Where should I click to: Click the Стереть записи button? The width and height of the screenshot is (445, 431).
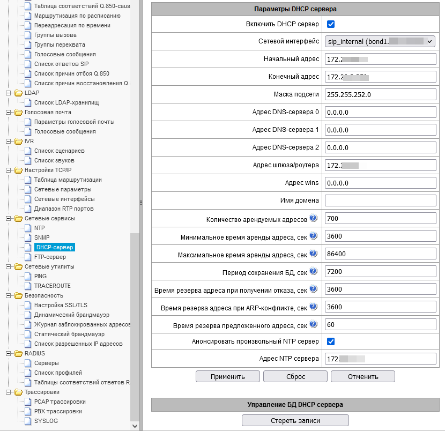[x=295, y=420]
